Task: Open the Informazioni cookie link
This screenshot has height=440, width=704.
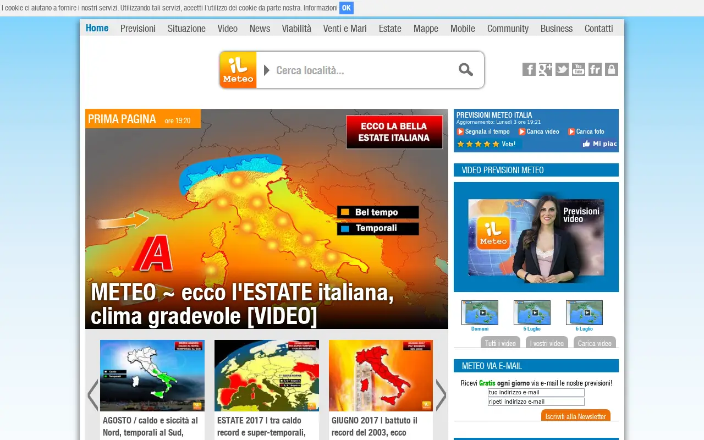Action: point(321,8)
